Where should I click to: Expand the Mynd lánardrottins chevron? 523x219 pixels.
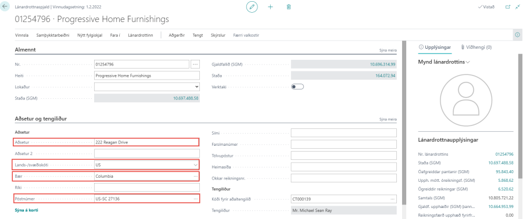click(468, 62)
